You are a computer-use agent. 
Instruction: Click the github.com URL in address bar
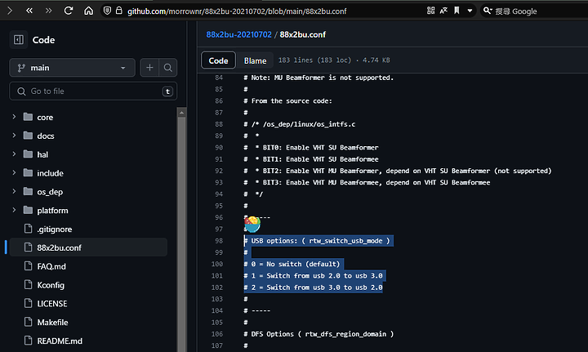[237, 11]
